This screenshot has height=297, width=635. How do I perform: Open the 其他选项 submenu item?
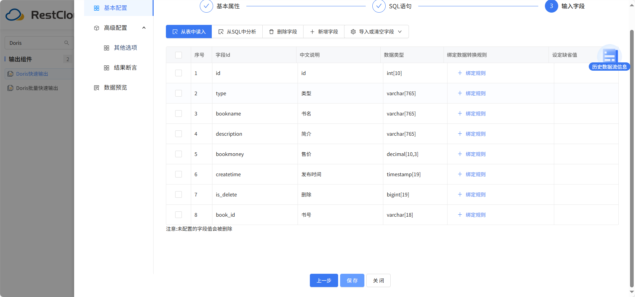120,48
